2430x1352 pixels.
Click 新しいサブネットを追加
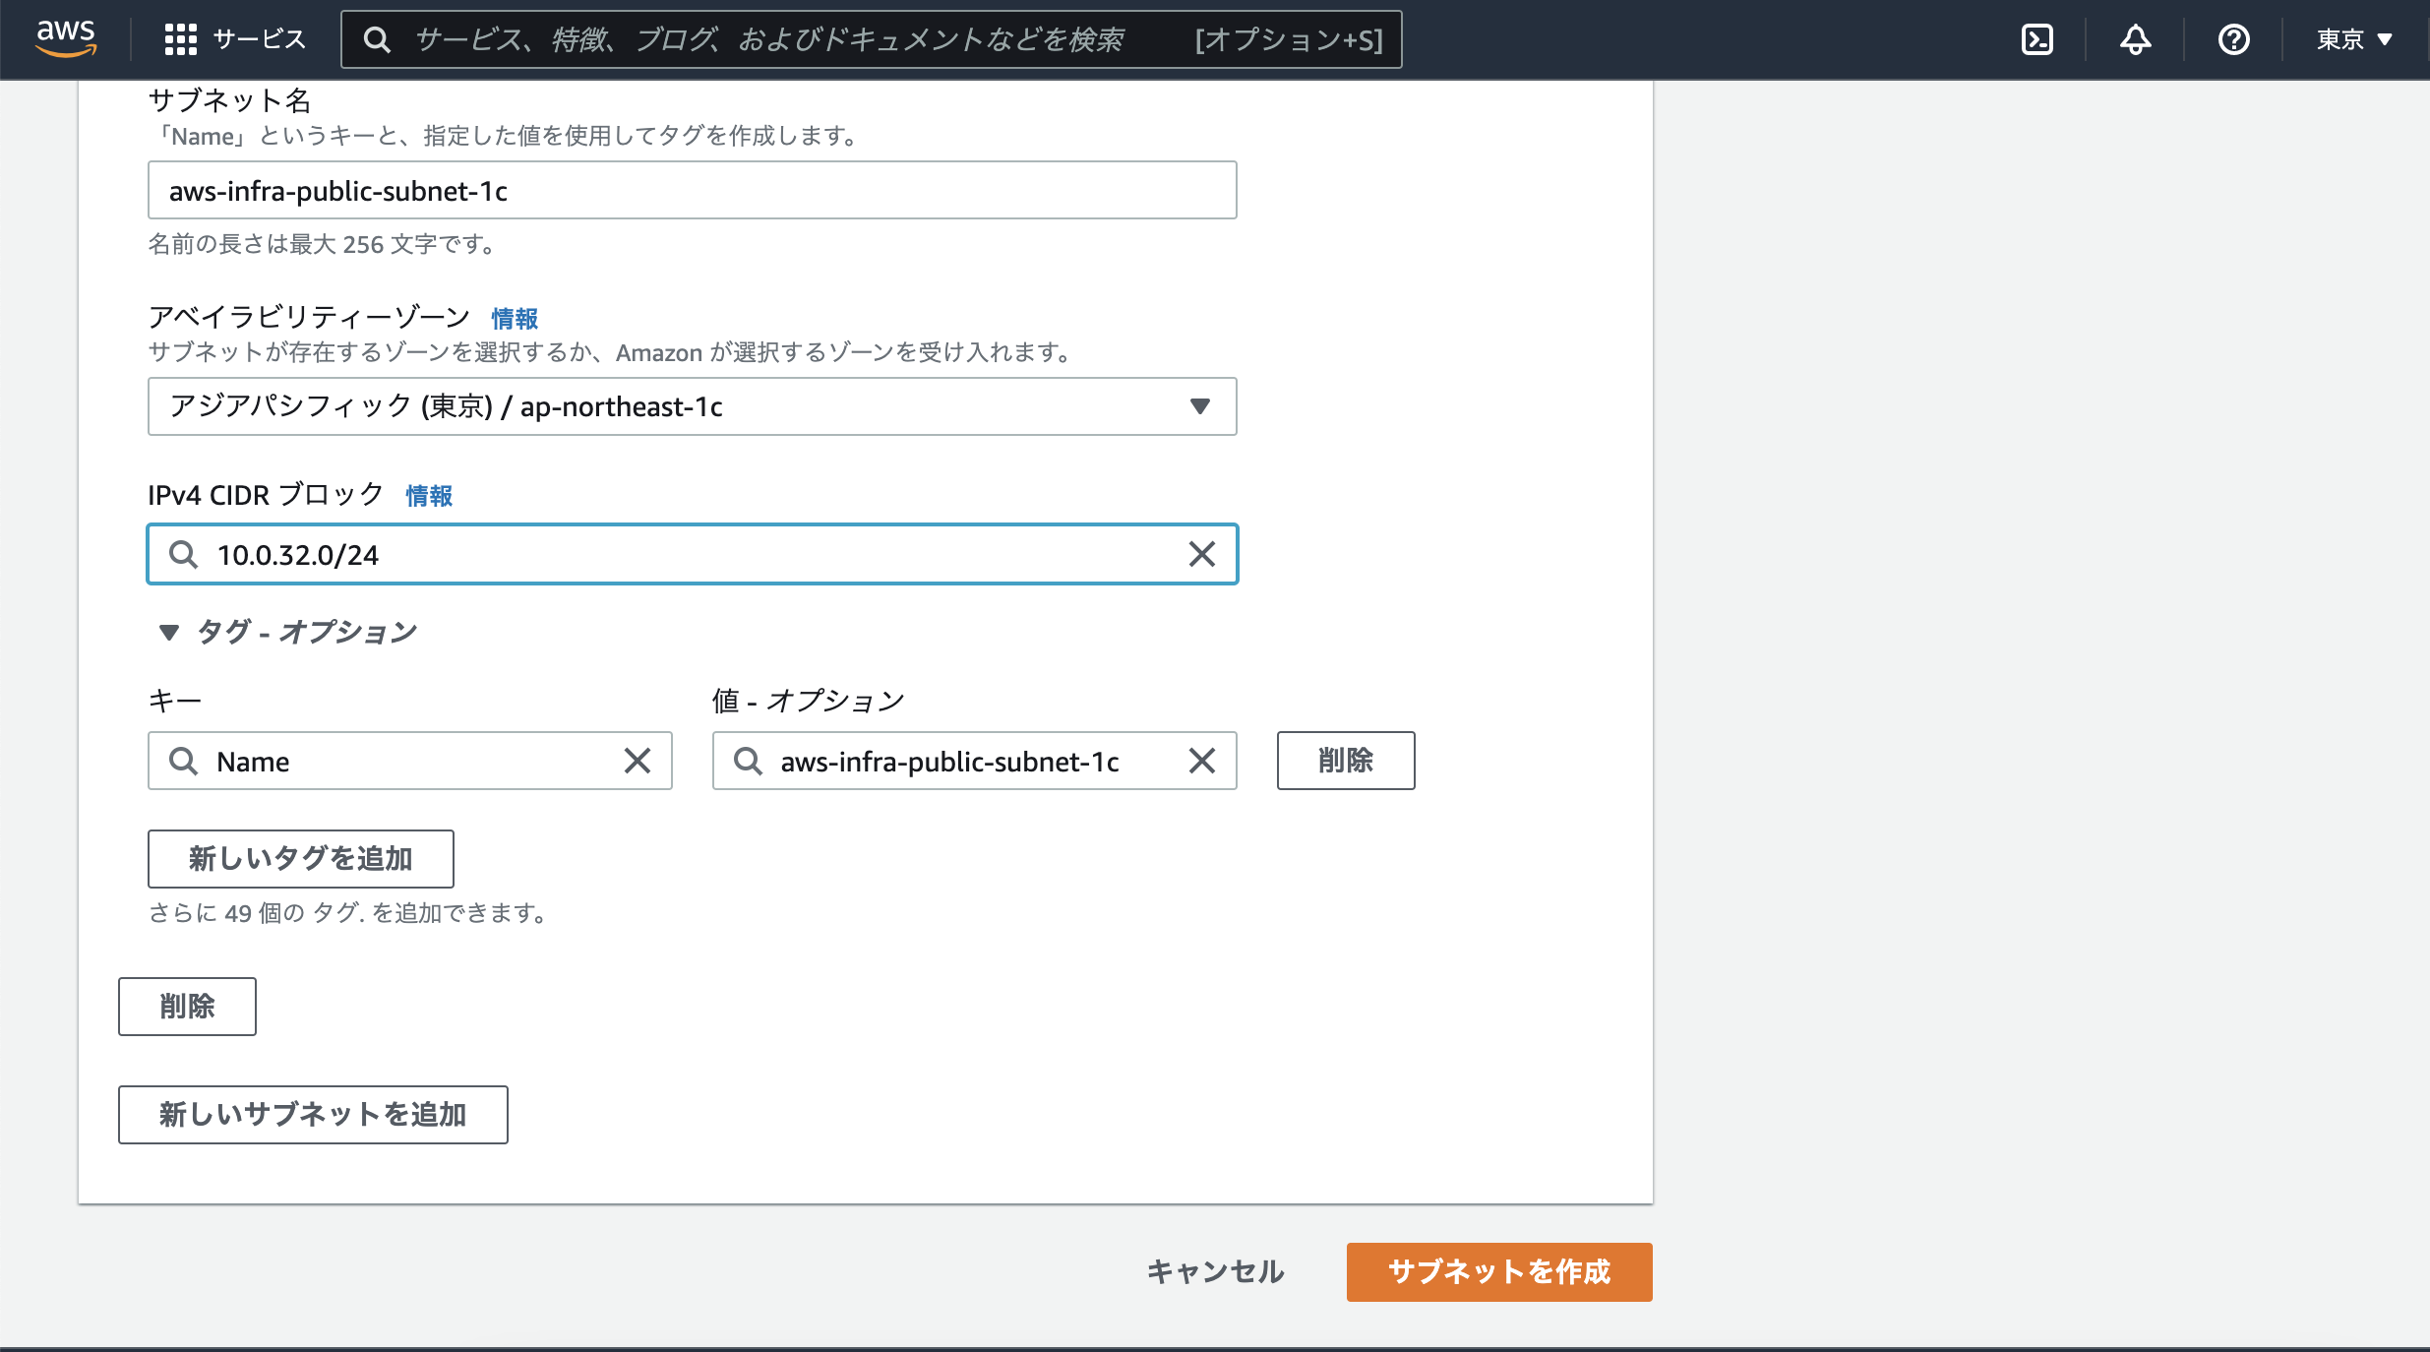[313, 1115]
